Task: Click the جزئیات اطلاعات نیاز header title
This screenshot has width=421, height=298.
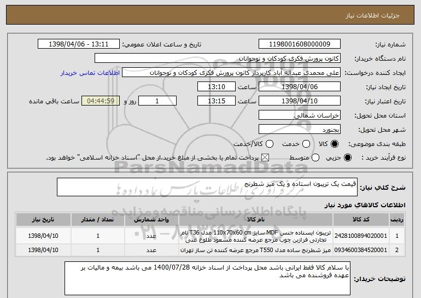Action: pos(372,15)
